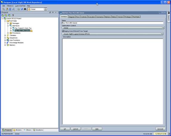Switch to the interface Markers tab
The image size is (171, 136).
tap(108, 17)
